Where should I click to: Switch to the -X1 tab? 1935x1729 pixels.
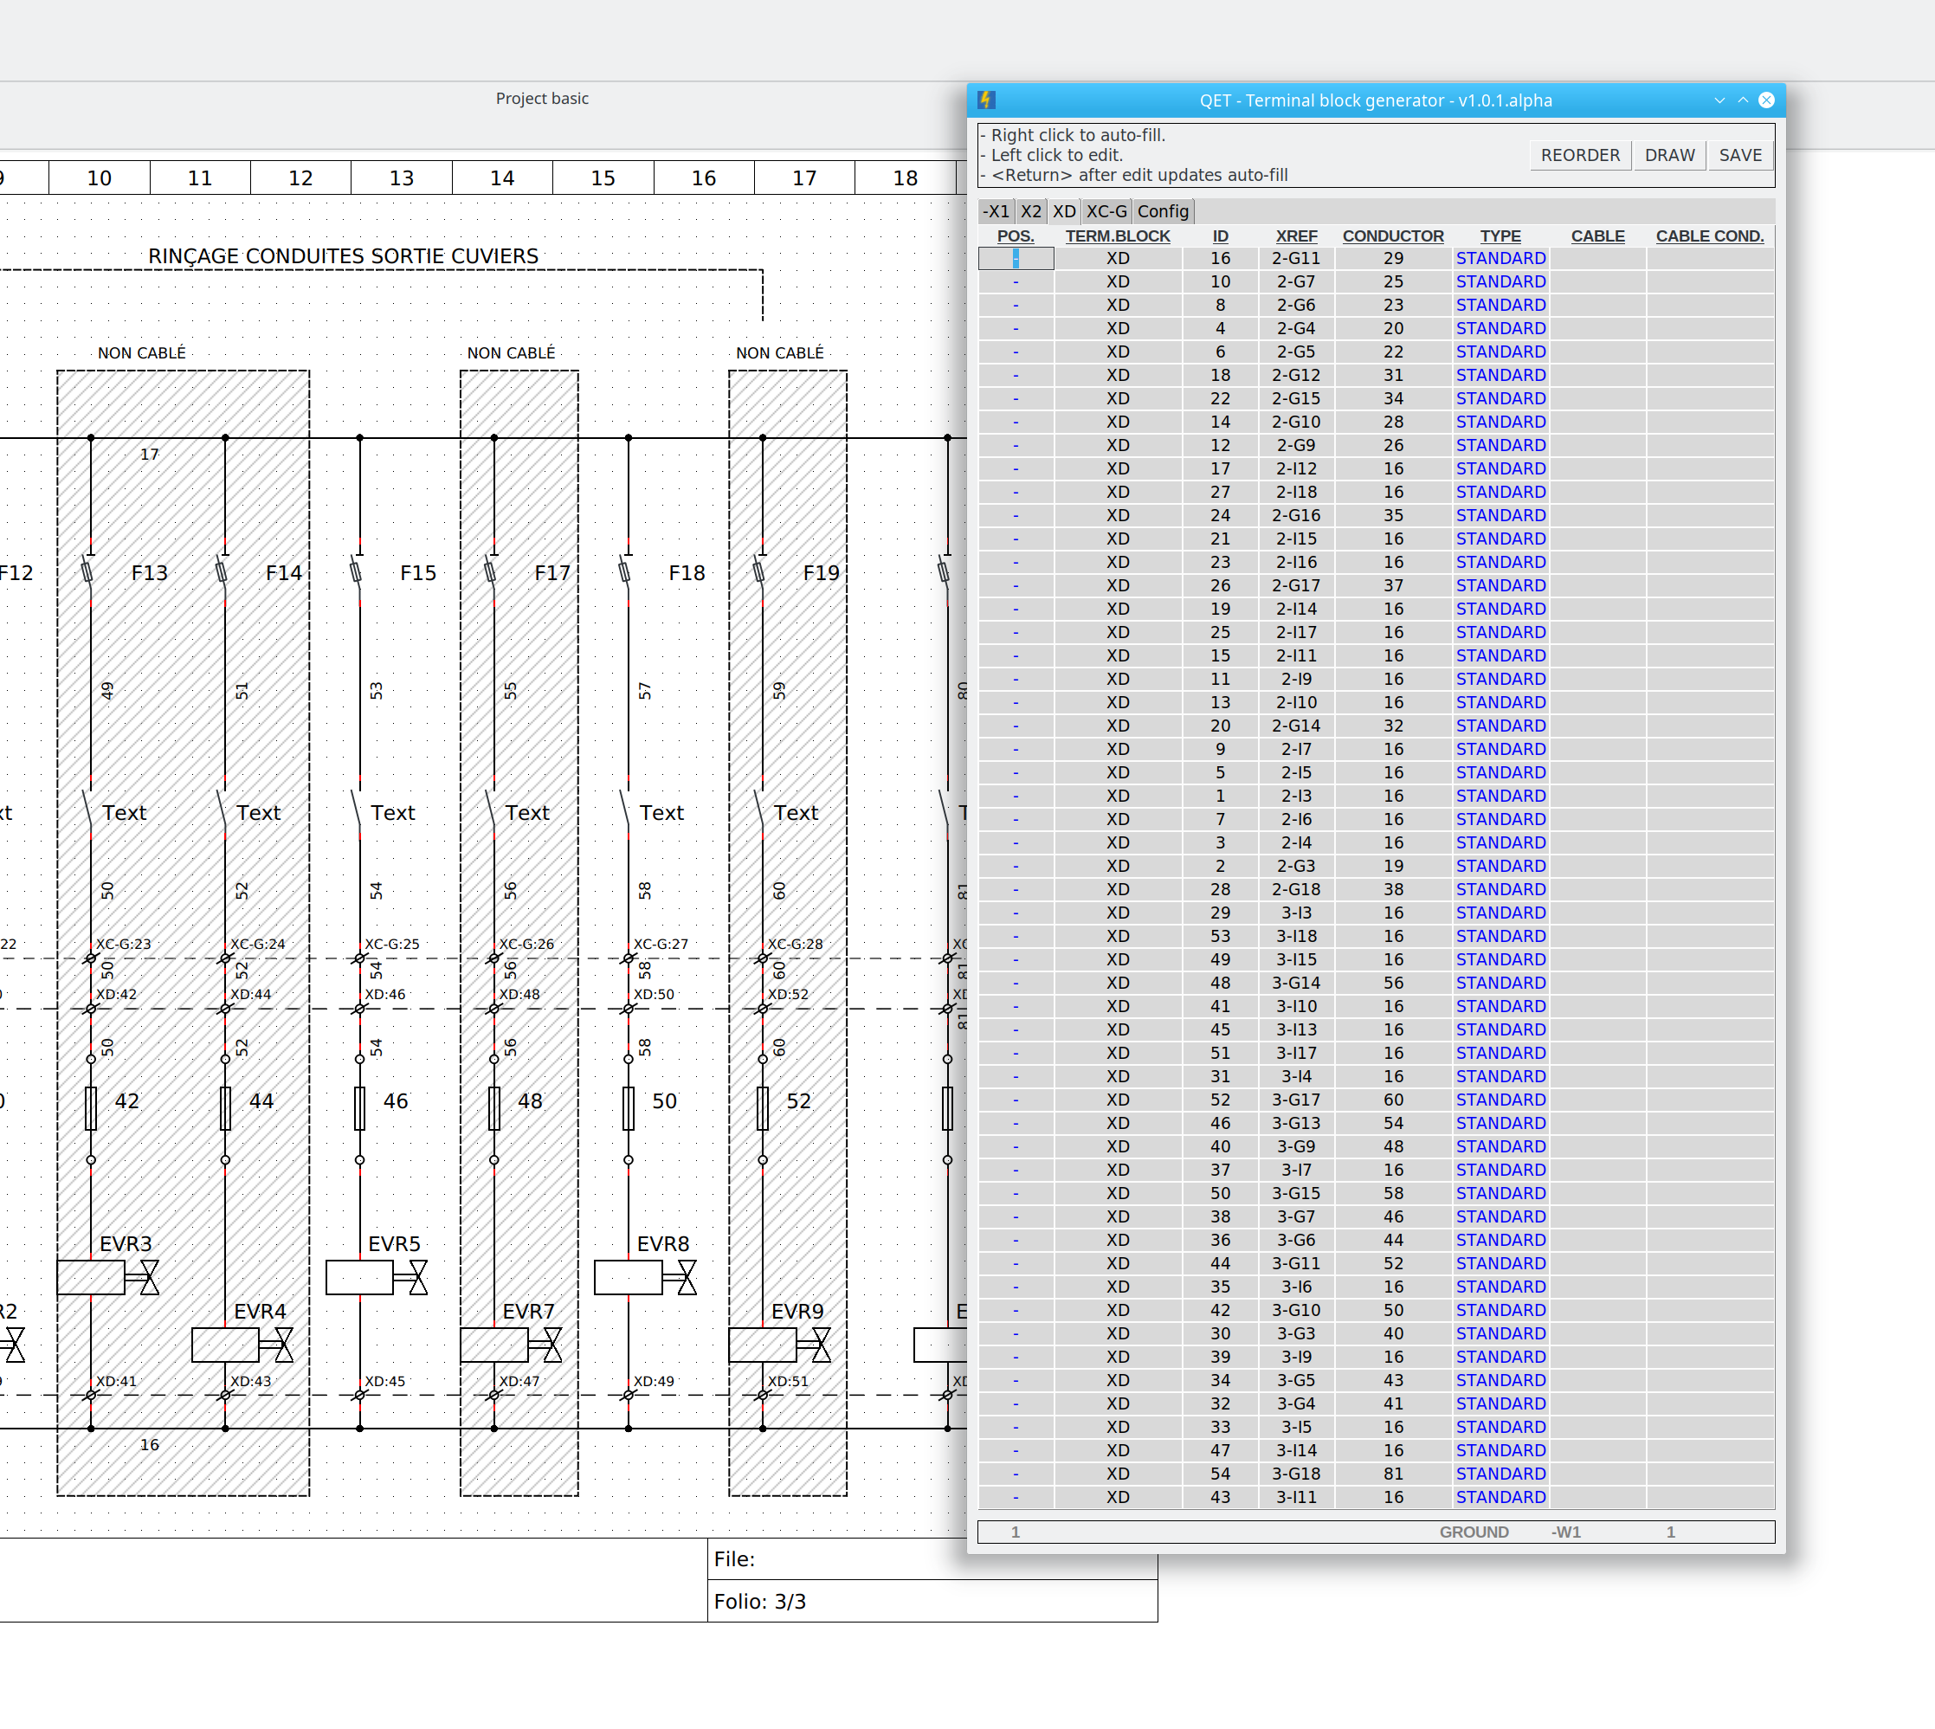click(996, 211)
